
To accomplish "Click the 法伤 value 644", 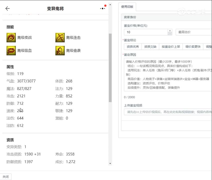I will 20,118.
